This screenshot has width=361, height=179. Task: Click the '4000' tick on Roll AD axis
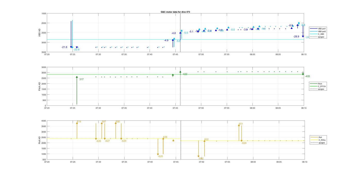tap(43, 121)
